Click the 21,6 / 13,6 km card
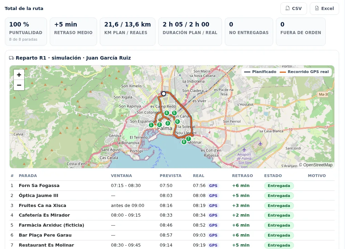Image resolution: width=345 pixels, height=249 pixels. pyautogui.click(x=128, y=32)
